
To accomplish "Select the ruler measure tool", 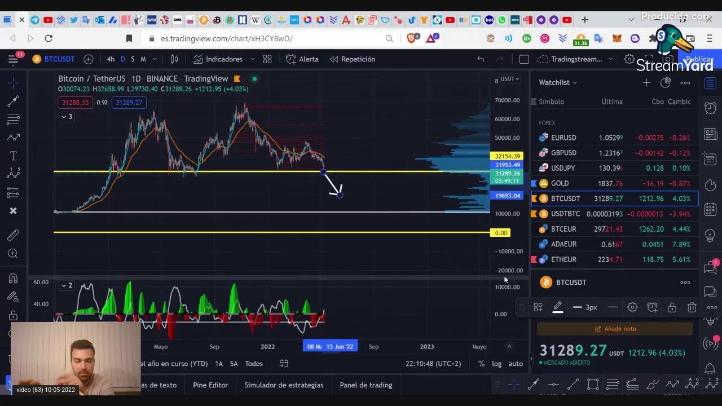I will pos(14,235).
